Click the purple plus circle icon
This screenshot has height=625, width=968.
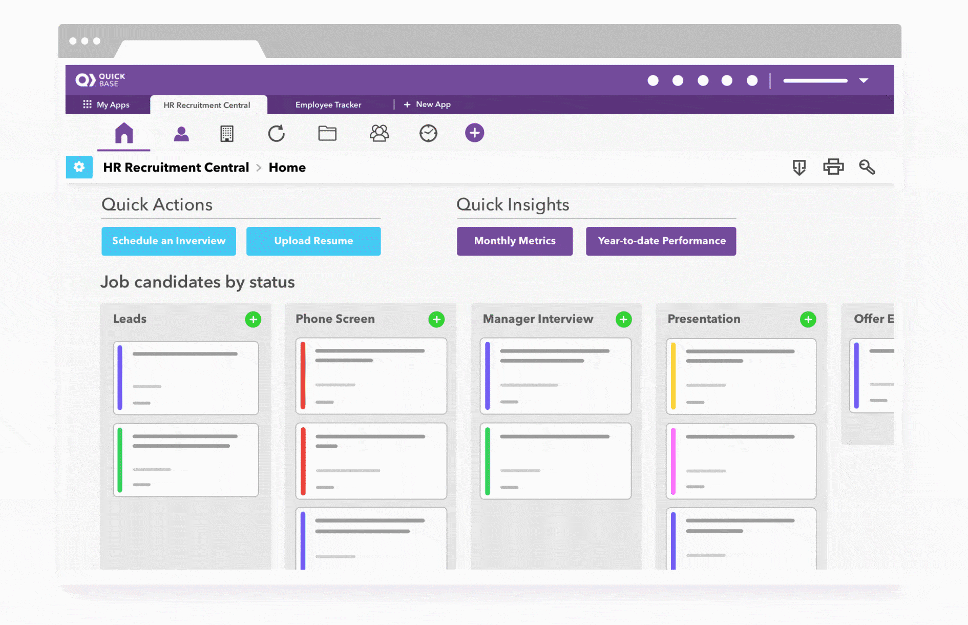coord(474,133)
